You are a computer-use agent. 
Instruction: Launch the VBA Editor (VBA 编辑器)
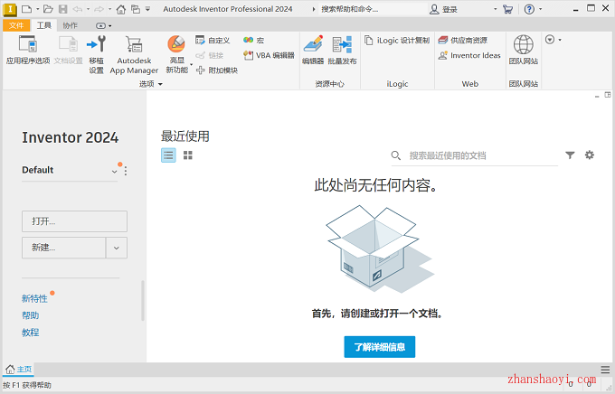[269, 55]
